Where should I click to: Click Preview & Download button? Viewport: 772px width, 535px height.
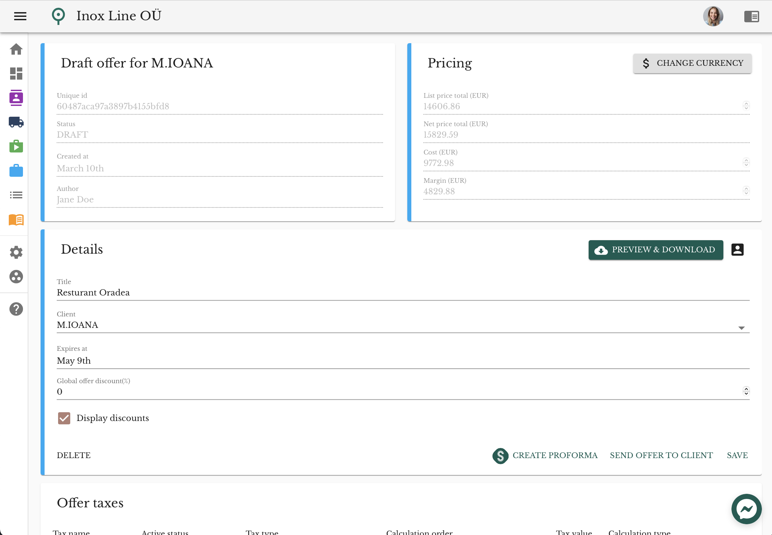tap(655, 250)
